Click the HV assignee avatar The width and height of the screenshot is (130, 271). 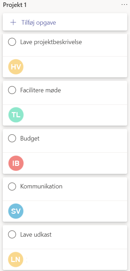point(16,67)
